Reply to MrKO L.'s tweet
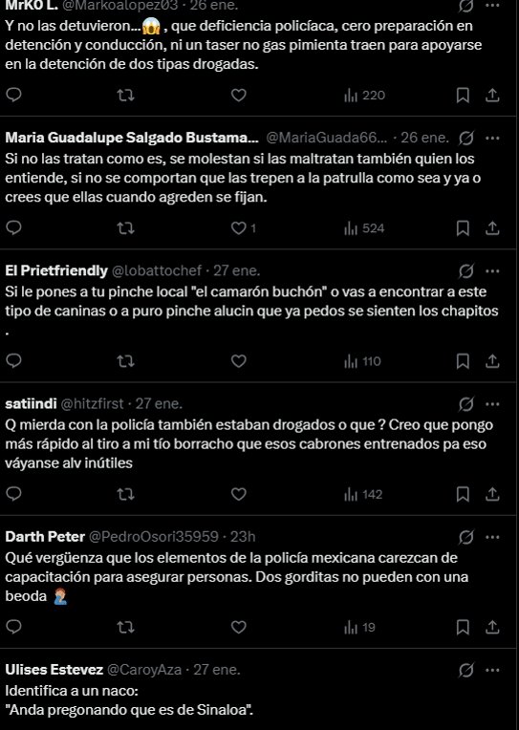Screen dimensions: 519x730 (14, 96)
